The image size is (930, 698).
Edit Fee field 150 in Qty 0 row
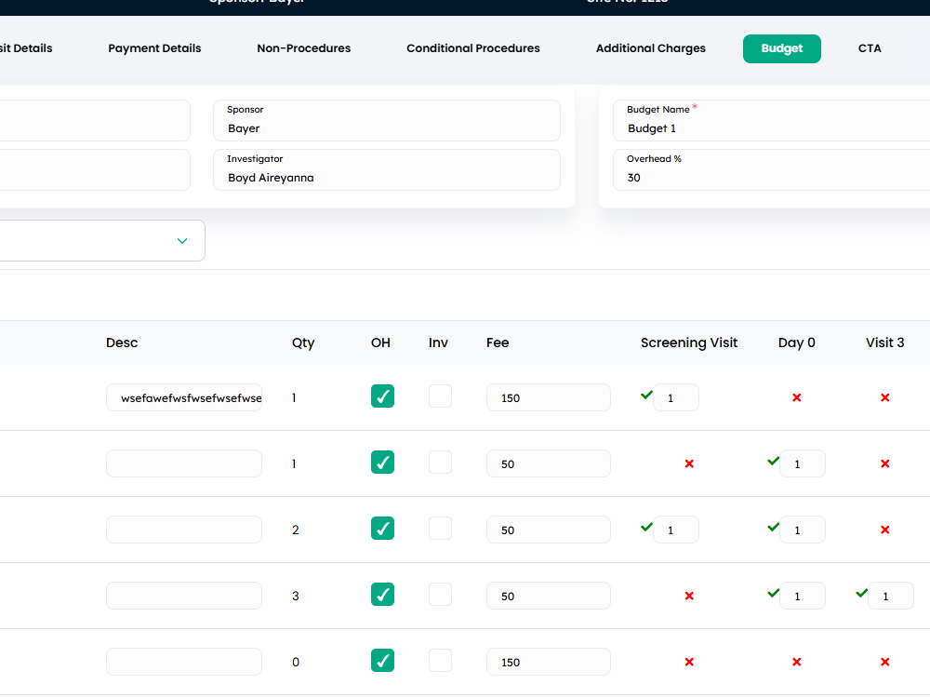point(549,662)
